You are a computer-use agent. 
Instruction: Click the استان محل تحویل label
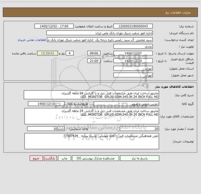click(x=181, y=69)
